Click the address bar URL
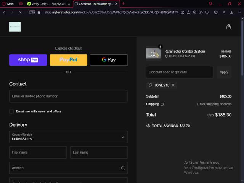 point(111,12)
